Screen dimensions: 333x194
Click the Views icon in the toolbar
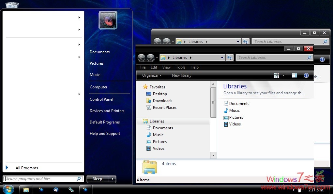tap(276, 75)
